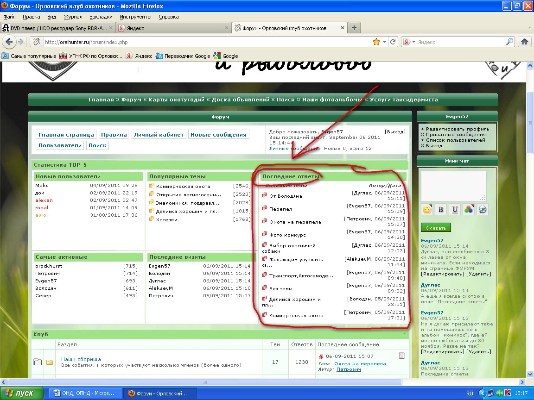This screenshot has height=400, width=534.
Task: Bookmark this page with the star icon
Action: [x=376, y=42]
